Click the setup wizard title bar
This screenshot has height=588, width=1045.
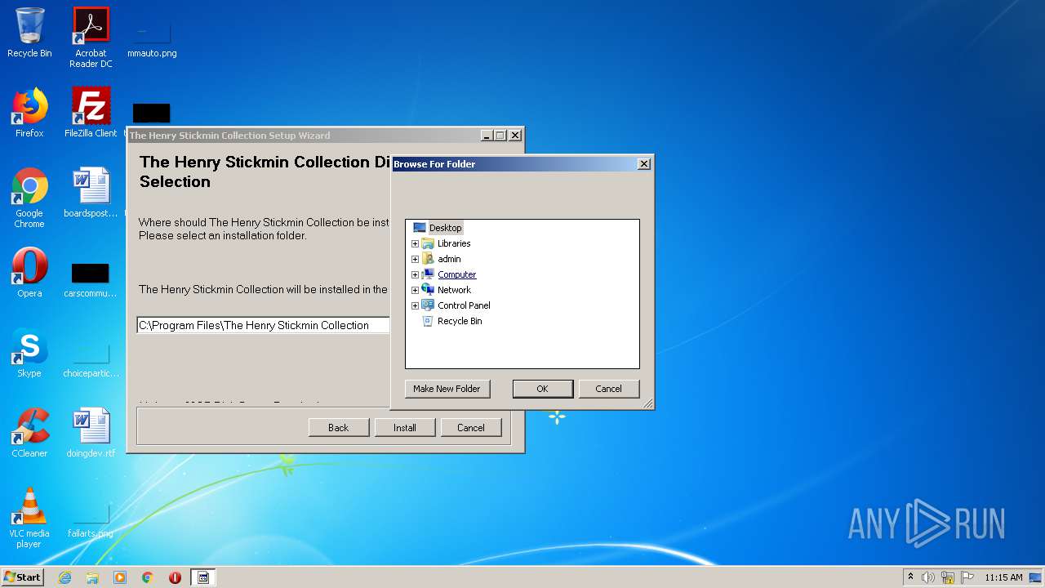pos(302,136)
